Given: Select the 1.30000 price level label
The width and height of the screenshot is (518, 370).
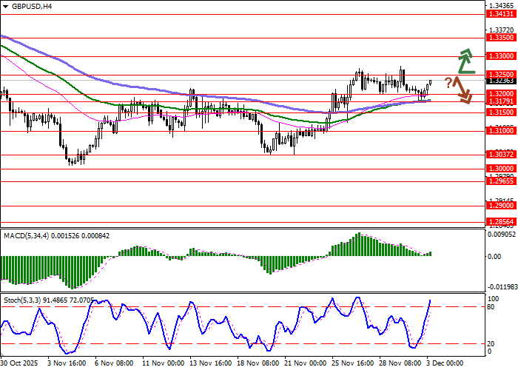Looking at the screenshot, I should (500, 169).
